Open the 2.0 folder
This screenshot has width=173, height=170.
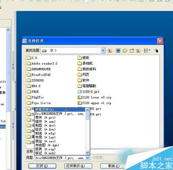point(32,58)
